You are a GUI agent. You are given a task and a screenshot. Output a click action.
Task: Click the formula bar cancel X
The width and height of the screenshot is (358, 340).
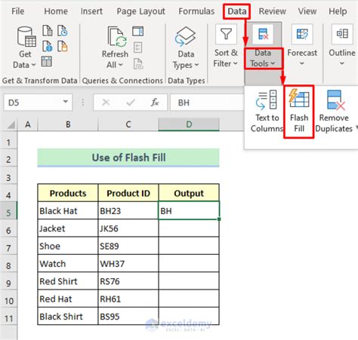tap(106, 103)
